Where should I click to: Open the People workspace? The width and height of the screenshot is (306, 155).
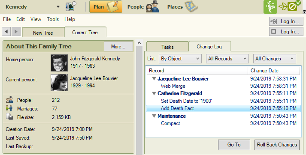pos(143,7)
